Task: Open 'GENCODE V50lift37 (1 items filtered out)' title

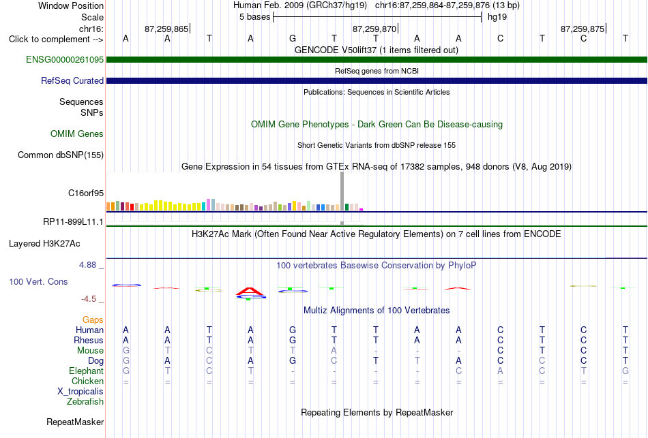Action: click(x=377, y=50)
